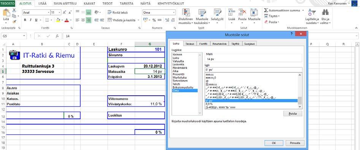
Task: Click OK in Muotoile solut dialog
Action: (x=274, y=143)
